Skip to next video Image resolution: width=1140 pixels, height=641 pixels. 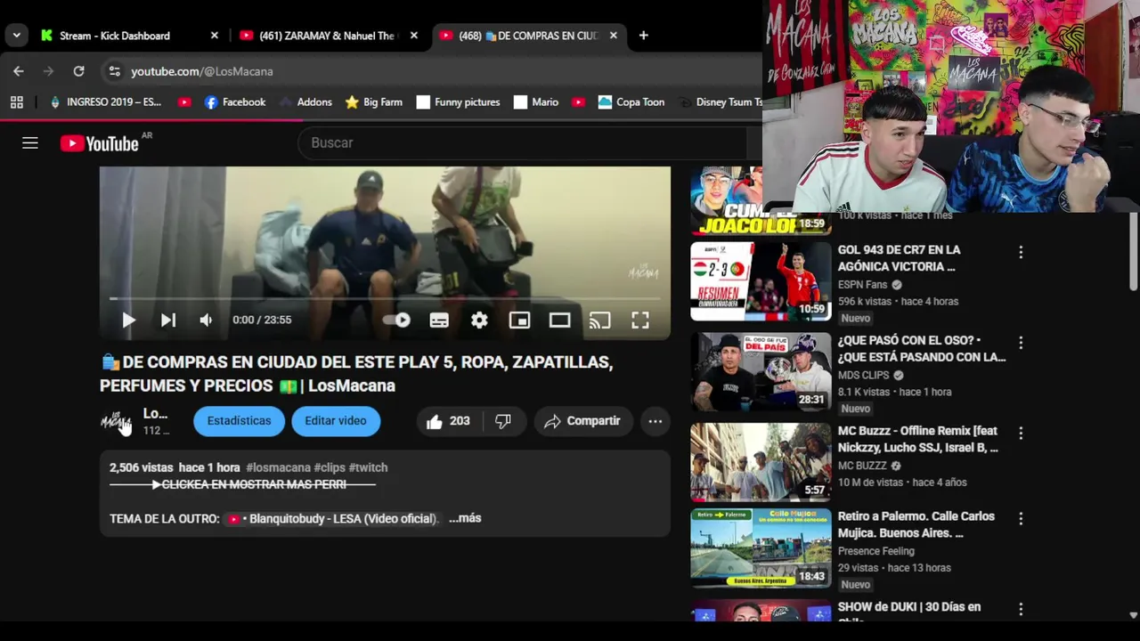tap(167, 320)
